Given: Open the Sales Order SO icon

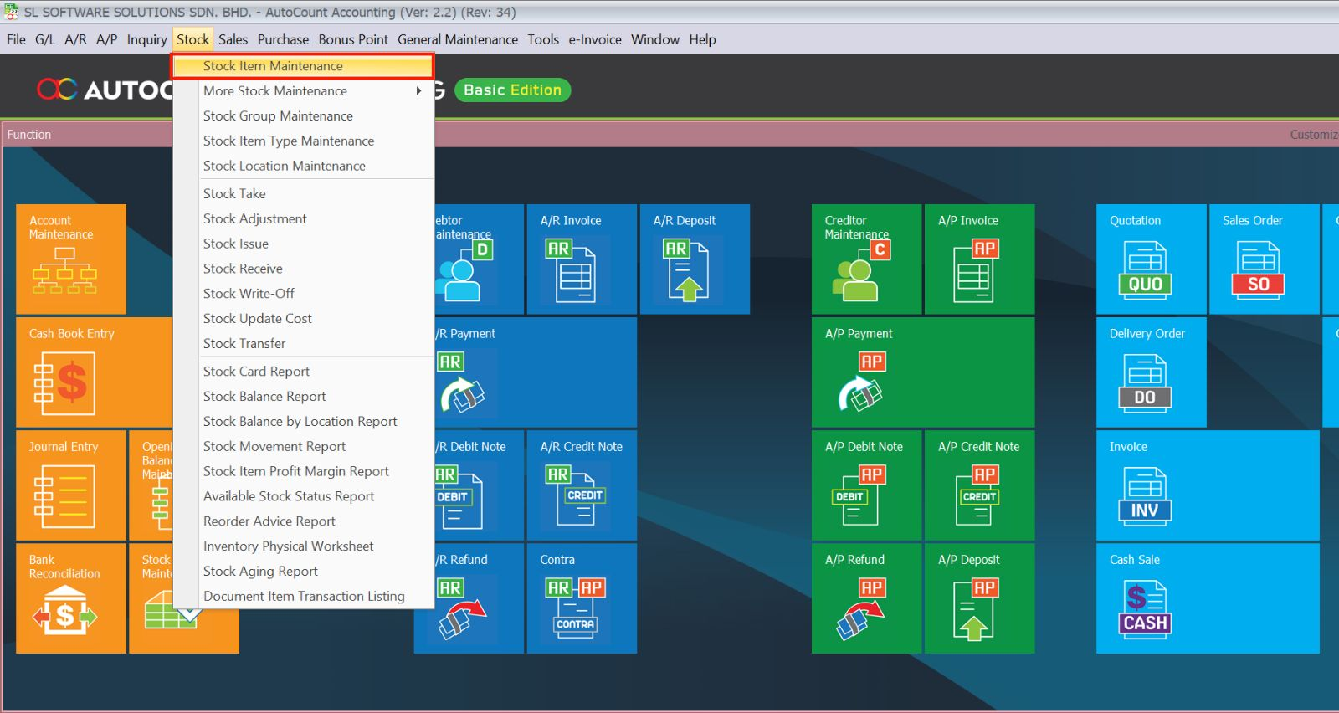Looking at the screenshot, I should tap(1258, 270).
